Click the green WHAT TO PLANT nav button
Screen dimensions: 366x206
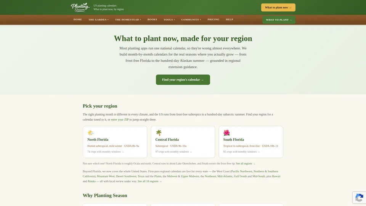pyautogui.click(x=279, y=20)
